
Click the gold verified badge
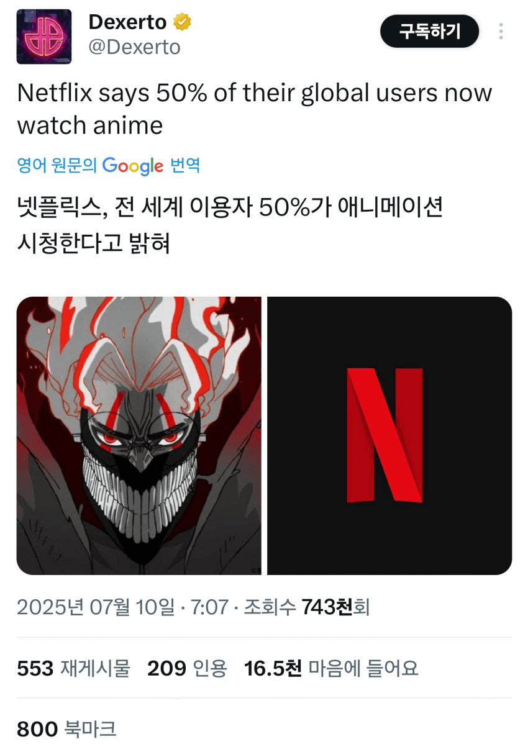pos(182,23)
